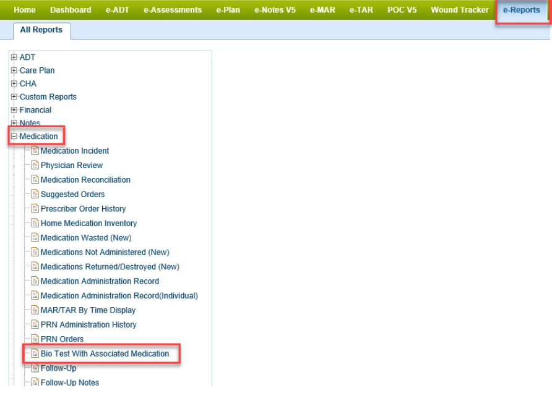Select the Custom Reports category label

[48, 96]
